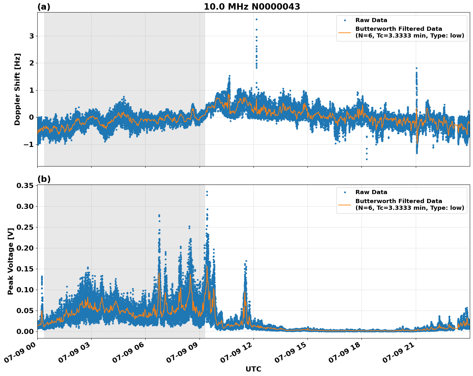Image resolution: width=473 pixels, height=376 pixels.
Task: Click the subplot label (a)
Action: click(x=45, y=6)
